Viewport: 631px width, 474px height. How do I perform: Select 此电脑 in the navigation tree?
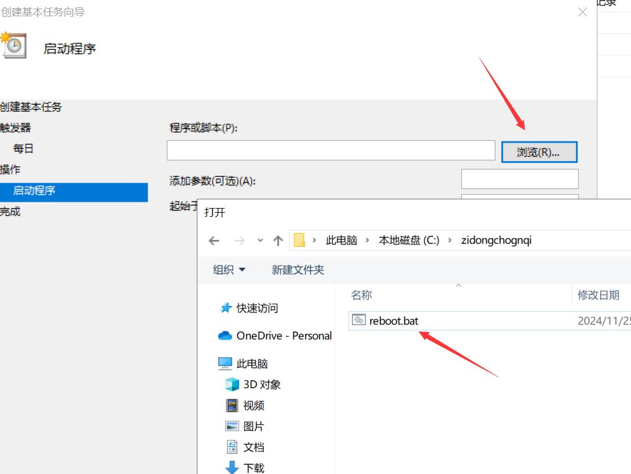click(252, 364)
